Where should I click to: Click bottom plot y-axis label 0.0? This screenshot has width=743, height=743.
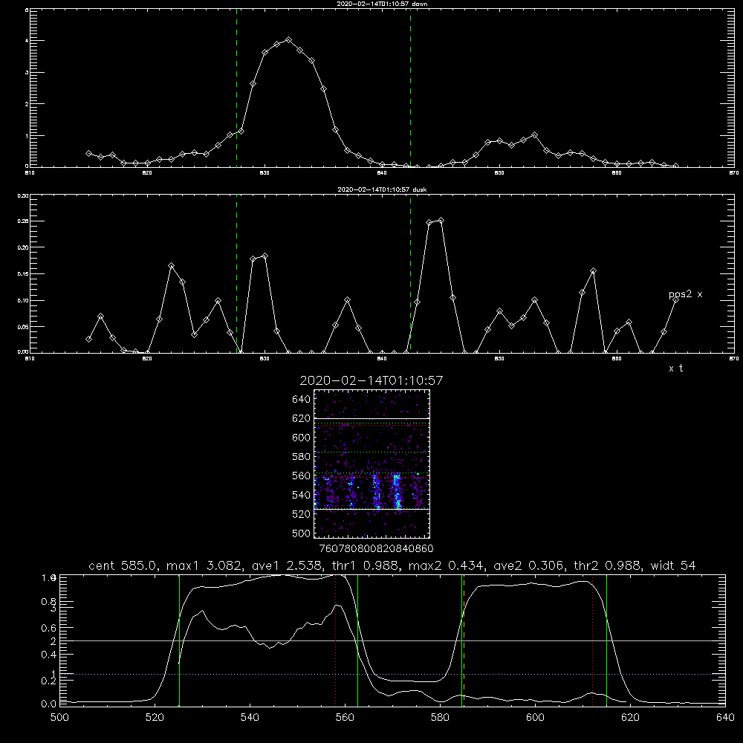pos(49,704)
